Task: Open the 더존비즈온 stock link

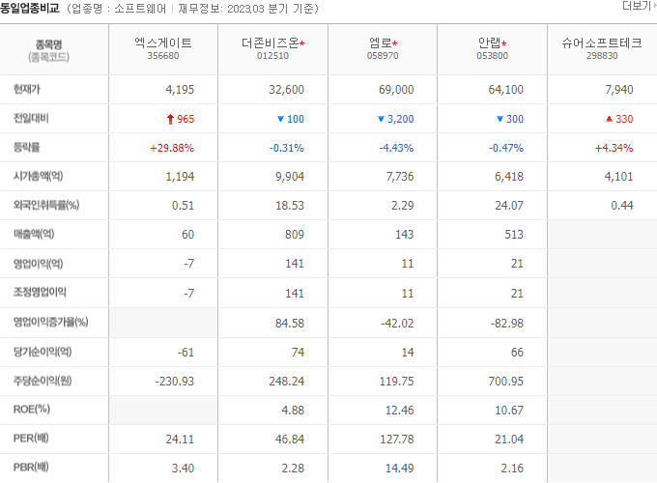Action: click(x=271, y=43)
